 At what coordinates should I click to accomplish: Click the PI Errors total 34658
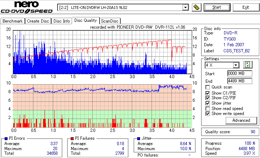coord(52,153)
